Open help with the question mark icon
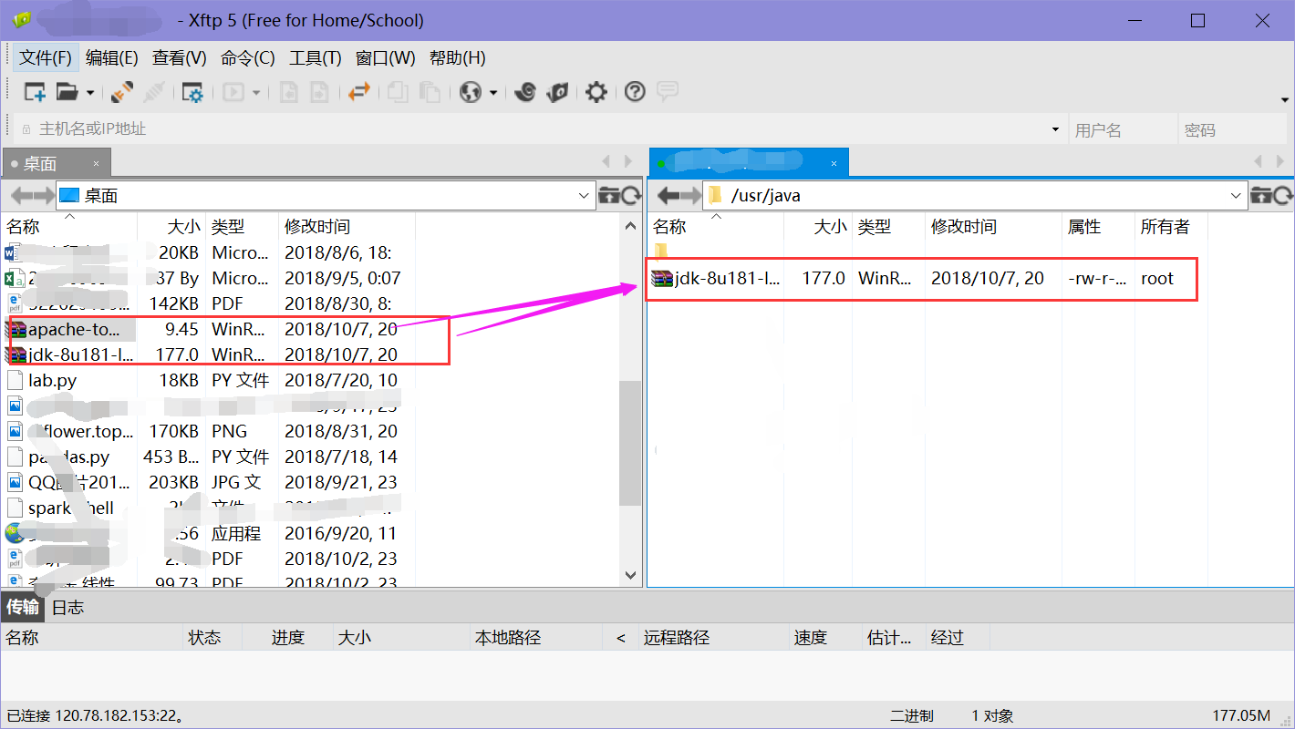The width and height of the screenshot is (1295, 729). point(635,92)
